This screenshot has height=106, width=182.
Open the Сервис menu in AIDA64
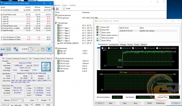(65, 5)
